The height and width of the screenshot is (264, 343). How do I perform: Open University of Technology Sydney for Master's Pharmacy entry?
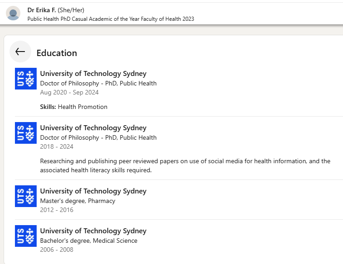(x=93, y=191)
